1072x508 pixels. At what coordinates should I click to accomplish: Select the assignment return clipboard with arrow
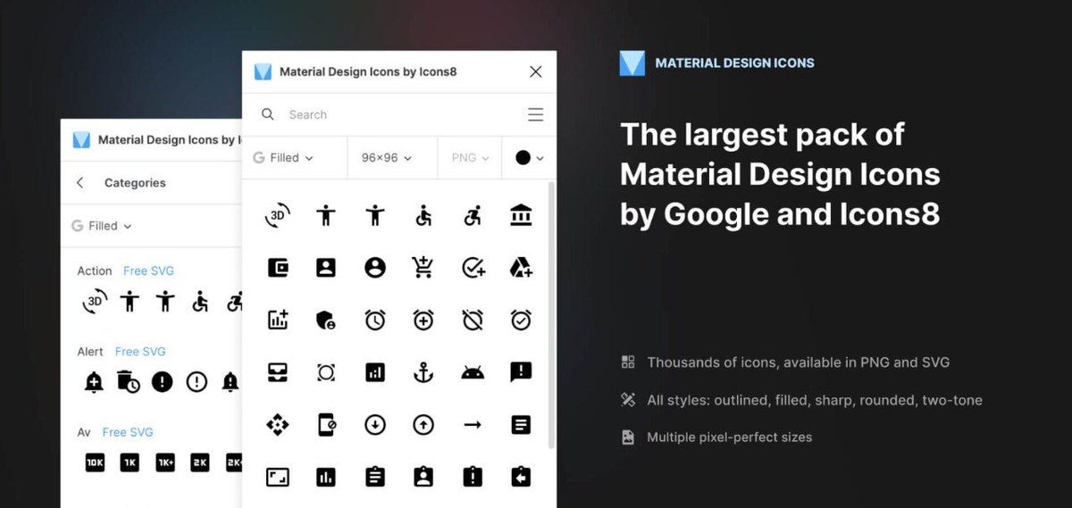point(521,478)
